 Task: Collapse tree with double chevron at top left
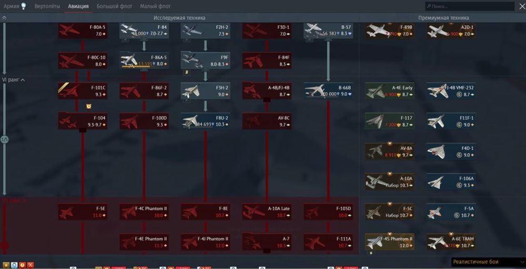4,18
